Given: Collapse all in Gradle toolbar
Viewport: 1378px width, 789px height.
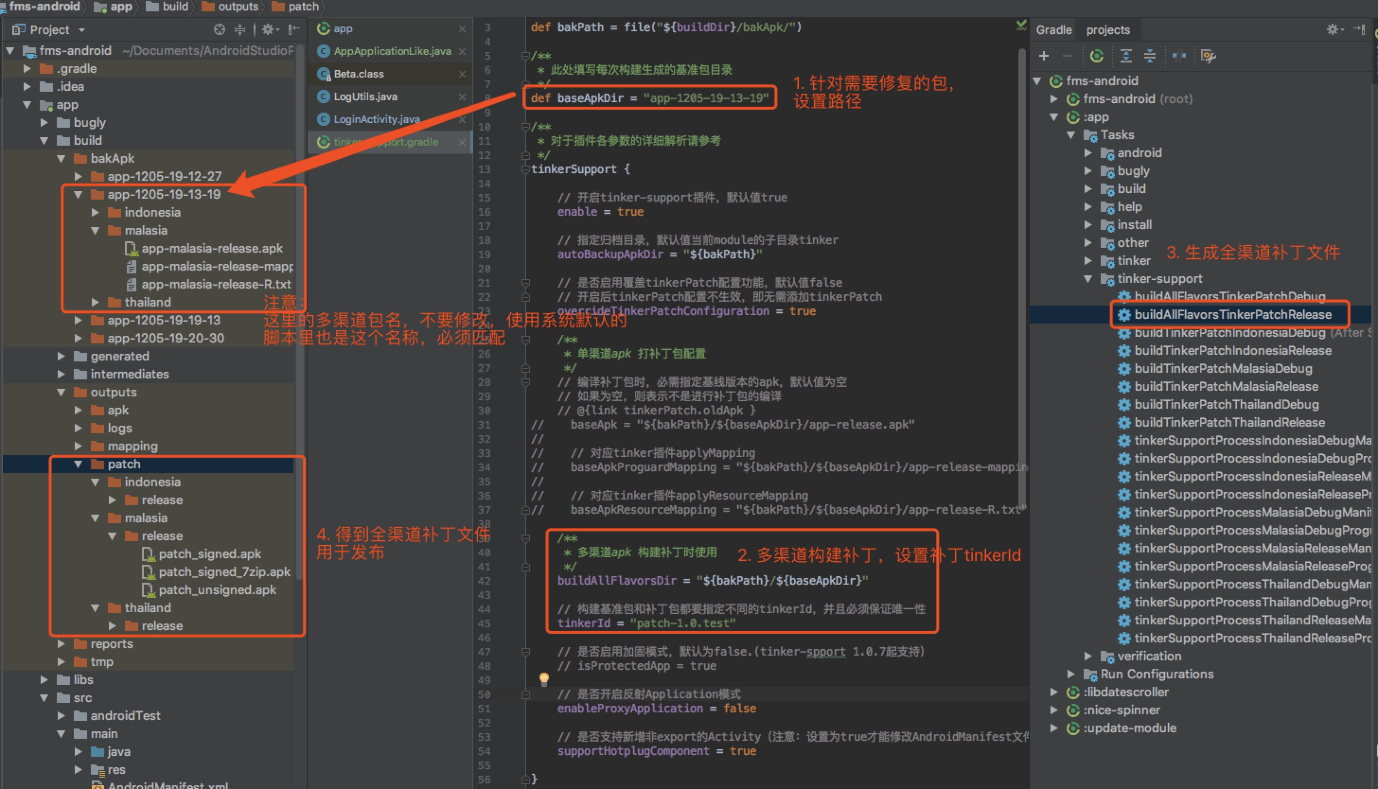Looking at the screenshot, I should 1149,56.
